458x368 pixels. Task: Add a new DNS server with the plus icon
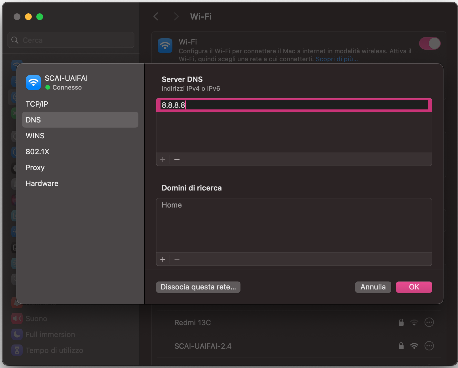163,159
